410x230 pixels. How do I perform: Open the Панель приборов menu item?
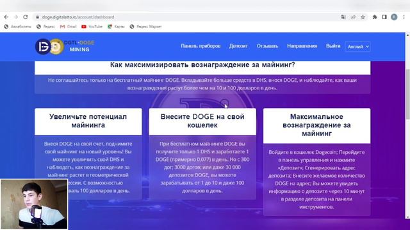201,46
